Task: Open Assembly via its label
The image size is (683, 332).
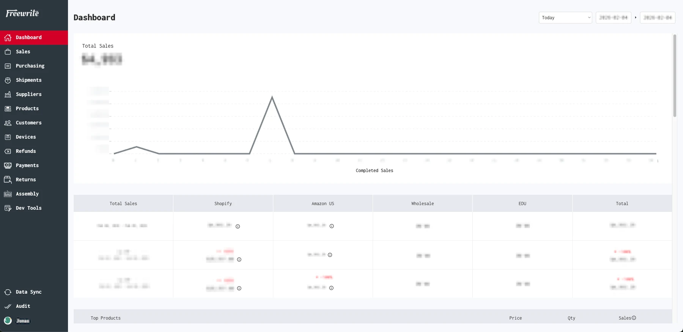Action: coord(27,194)
